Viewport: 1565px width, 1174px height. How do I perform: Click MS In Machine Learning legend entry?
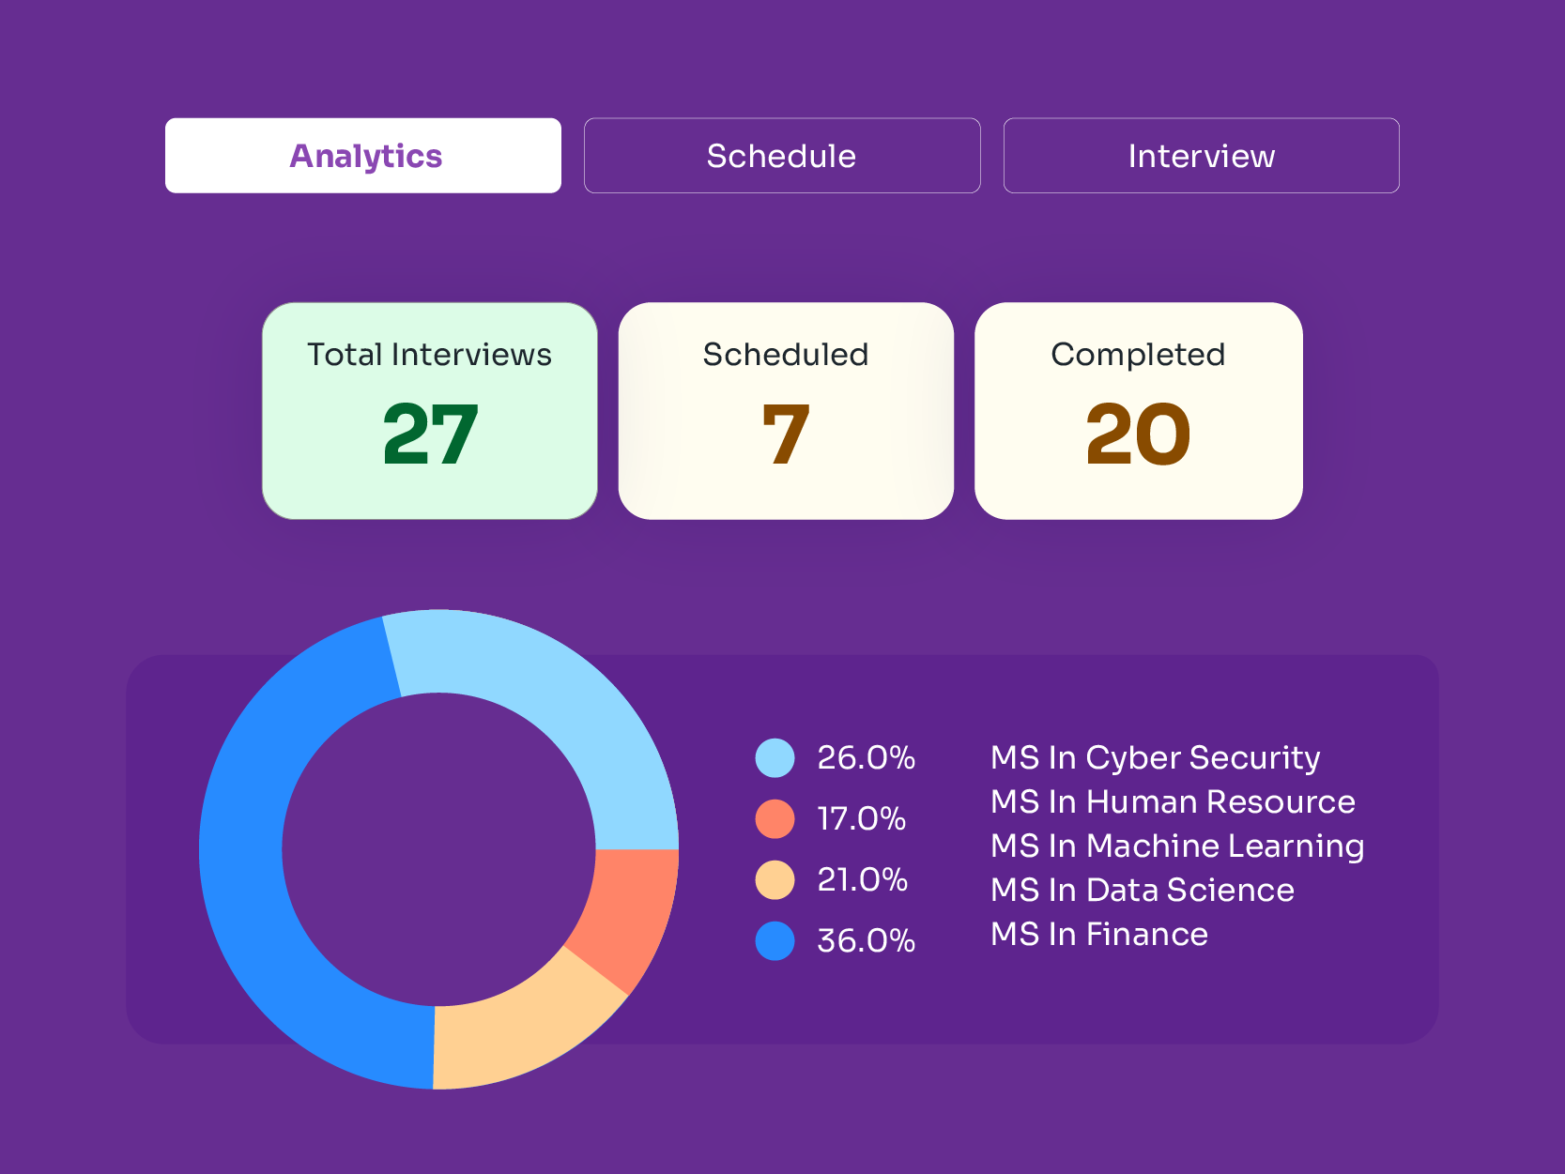[x=1177, y=846]
